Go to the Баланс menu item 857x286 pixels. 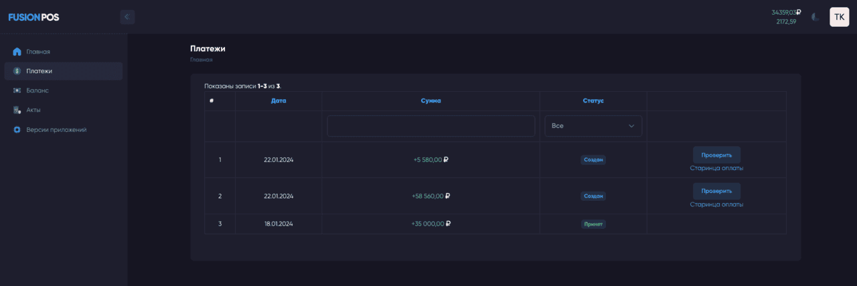coord(37,90)
